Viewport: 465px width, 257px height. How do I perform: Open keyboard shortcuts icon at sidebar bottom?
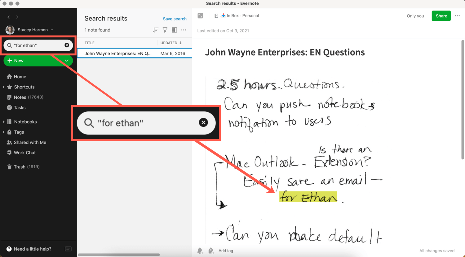68,249
